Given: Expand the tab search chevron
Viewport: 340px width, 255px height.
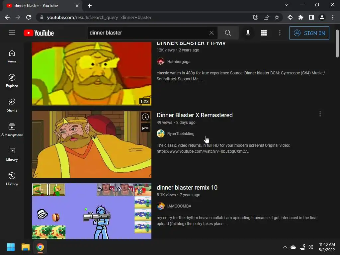Looking at the screenshot, I should click(287, 5).
